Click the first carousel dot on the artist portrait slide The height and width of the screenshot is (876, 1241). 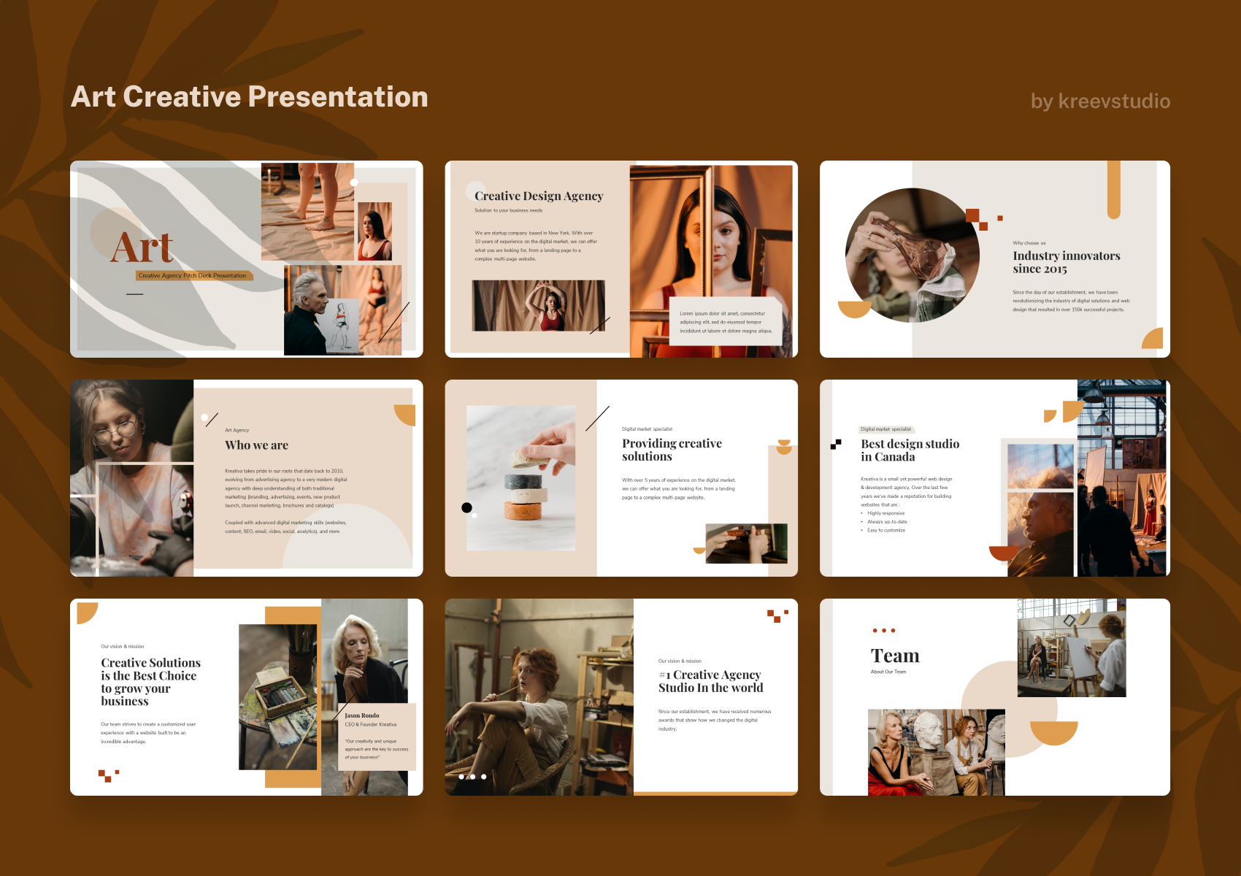462,777
